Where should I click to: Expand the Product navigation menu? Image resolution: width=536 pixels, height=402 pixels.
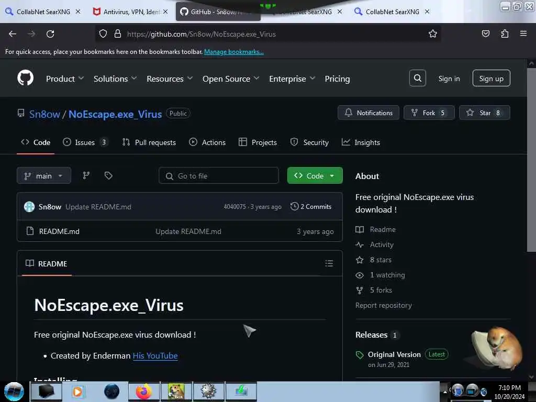(x=65, y=79)
